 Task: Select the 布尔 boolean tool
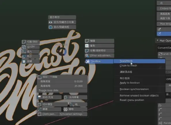31,56
